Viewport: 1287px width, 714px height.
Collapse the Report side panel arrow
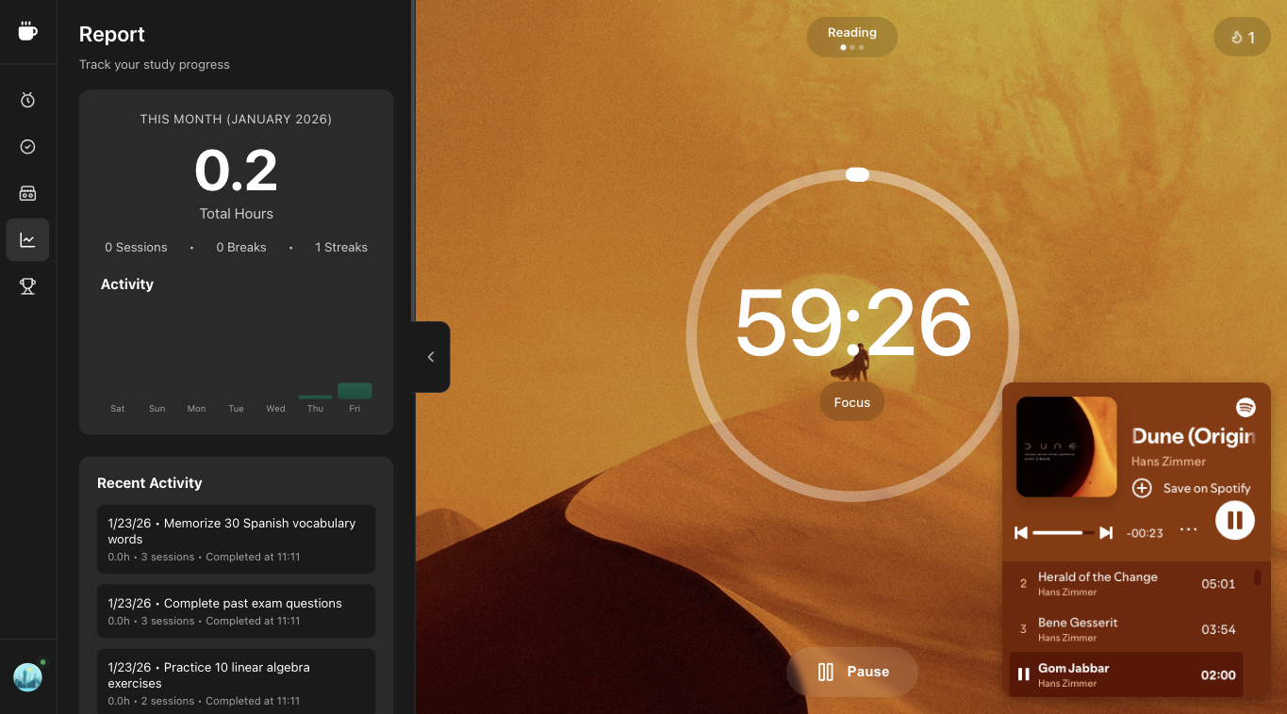431,357
